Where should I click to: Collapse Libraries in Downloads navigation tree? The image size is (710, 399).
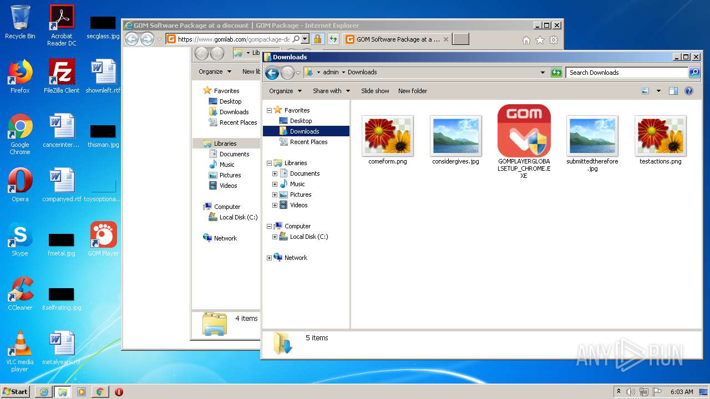(270, 163)
